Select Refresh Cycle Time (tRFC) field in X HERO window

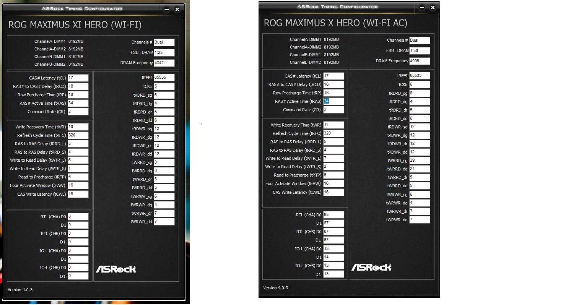[x=333, y=133]
